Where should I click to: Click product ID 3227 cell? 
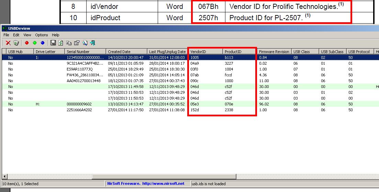[x=229, y=63]
